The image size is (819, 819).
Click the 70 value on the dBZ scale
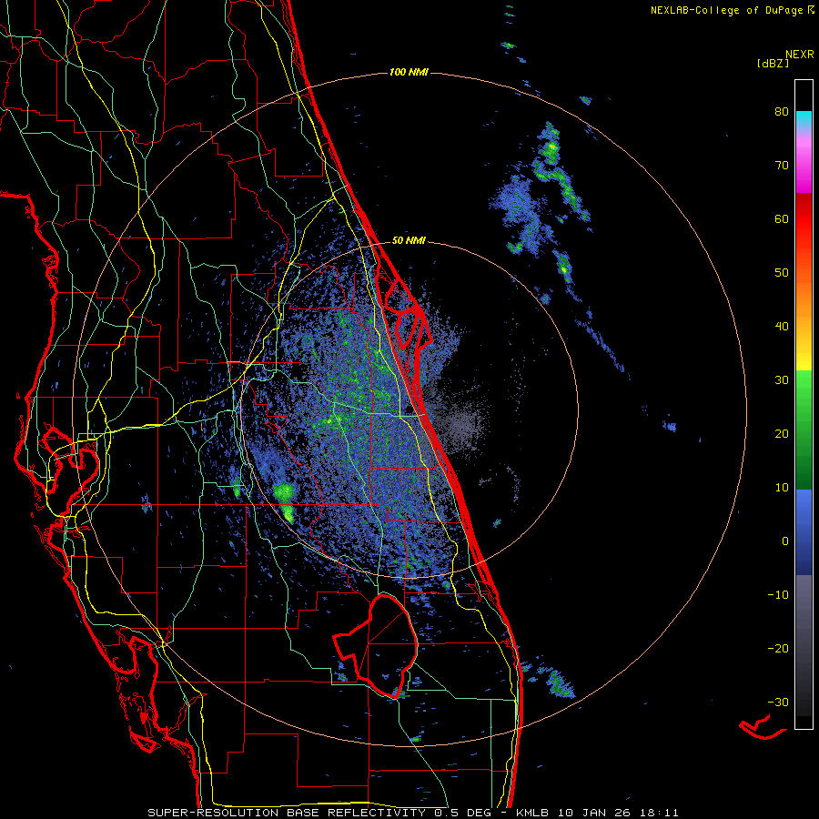coord(782,165)
